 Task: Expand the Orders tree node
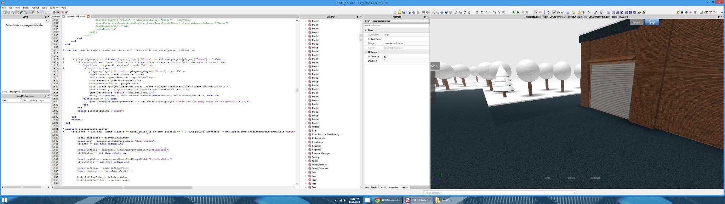click(x=306, y=127)
